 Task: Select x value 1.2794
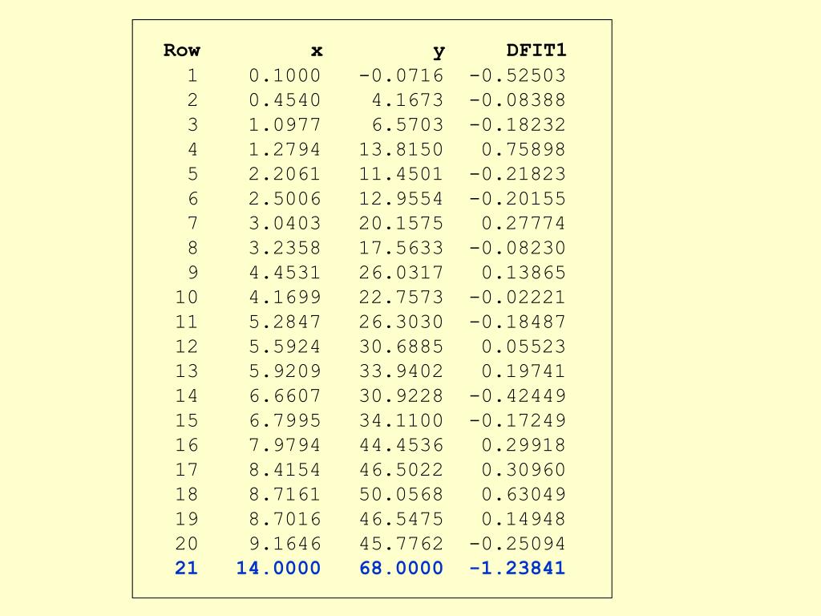coord(285,149)
